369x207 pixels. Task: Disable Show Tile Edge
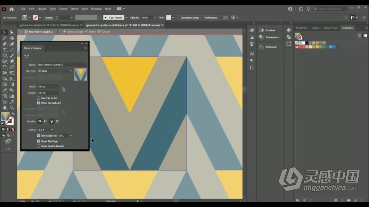(x=38, y=141)
